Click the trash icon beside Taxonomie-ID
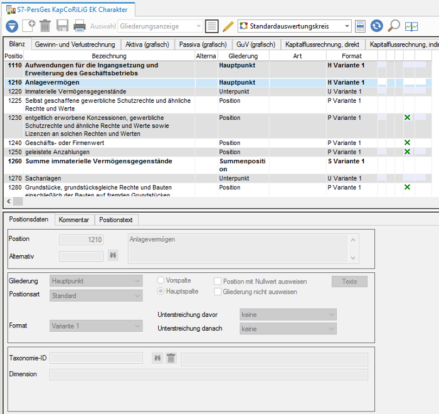The image size is (439, 414). [x=171, y=358]
